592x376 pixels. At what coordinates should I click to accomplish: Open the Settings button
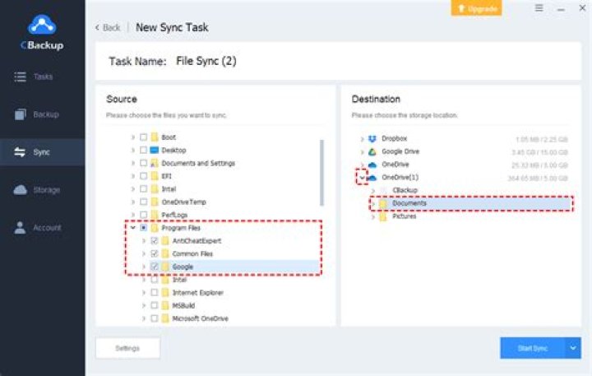[x=127, y=348]
